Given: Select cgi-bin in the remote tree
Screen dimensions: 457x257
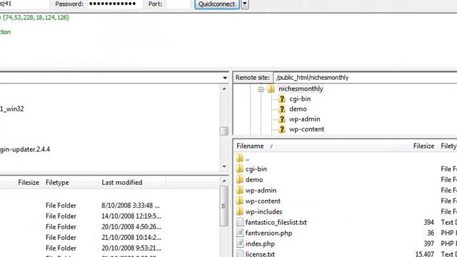Looking at the screenshot, I should [x=300, y=99].
